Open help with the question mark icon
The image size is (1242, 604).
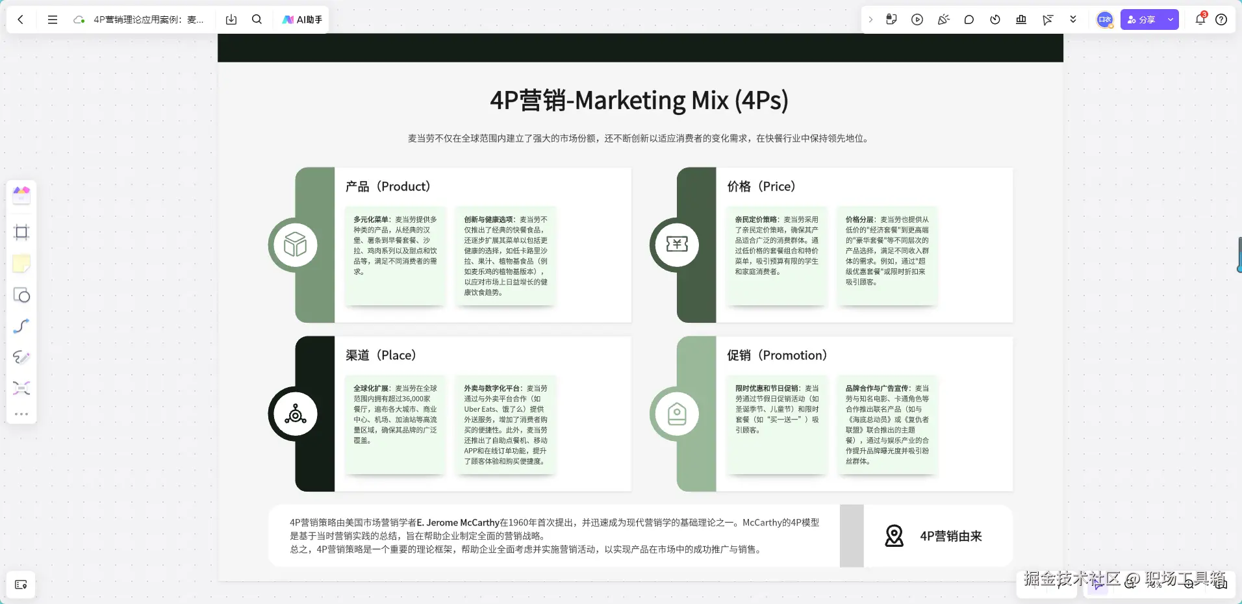pyautogui.click(x=1221, y=19)
